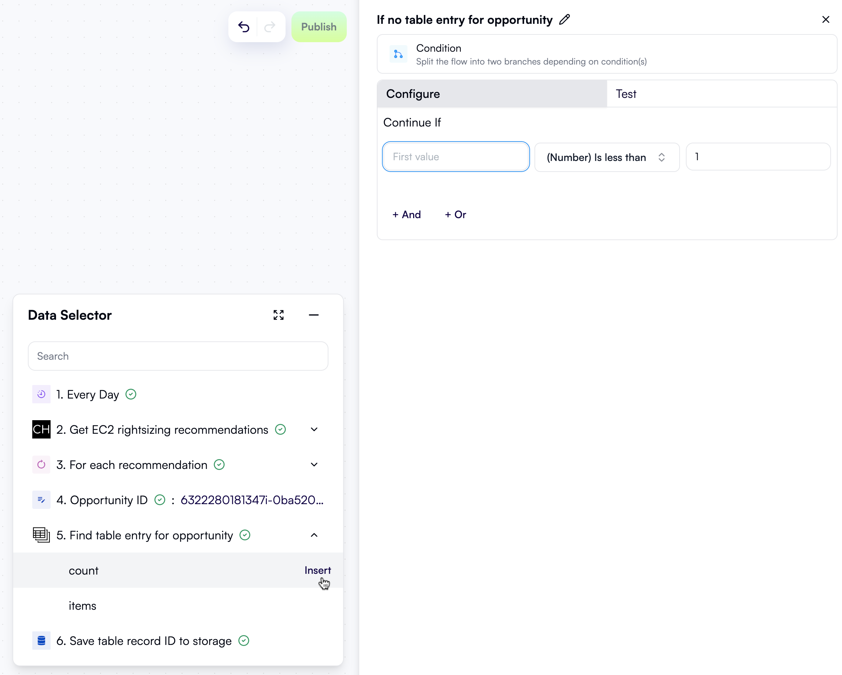This screenshot has height=675, width=842.
Task: Select the Redo icon
Action: (x=270, y=26)
